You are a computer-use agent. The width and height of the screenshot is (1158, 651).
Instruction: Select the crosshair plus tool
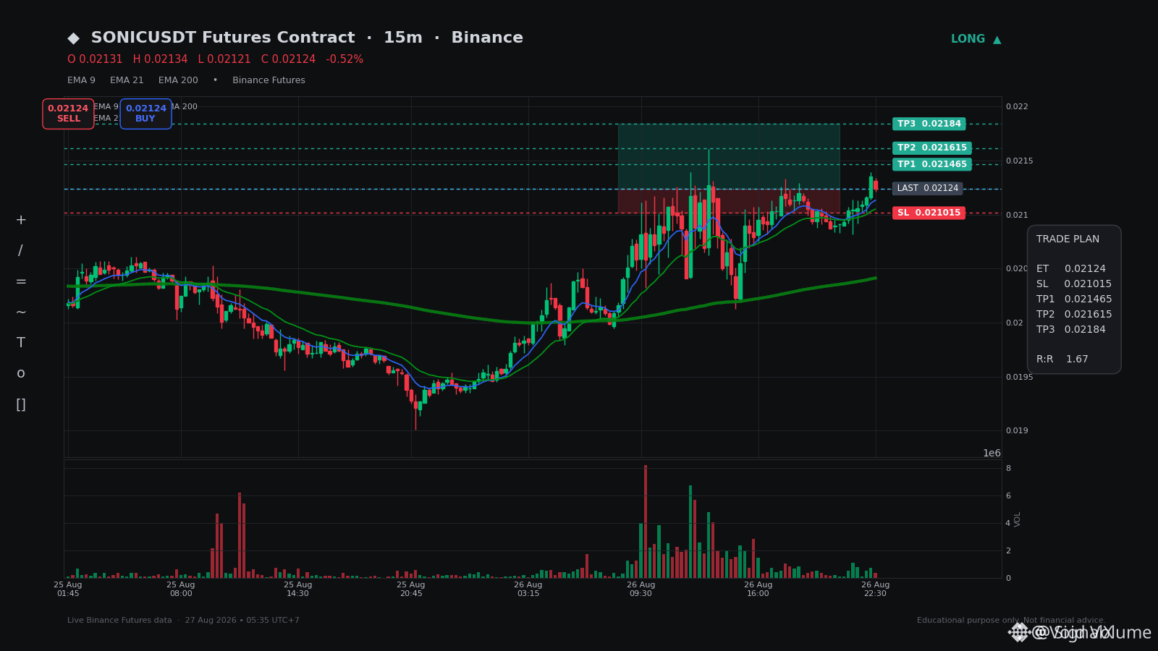tap(21, 221)
